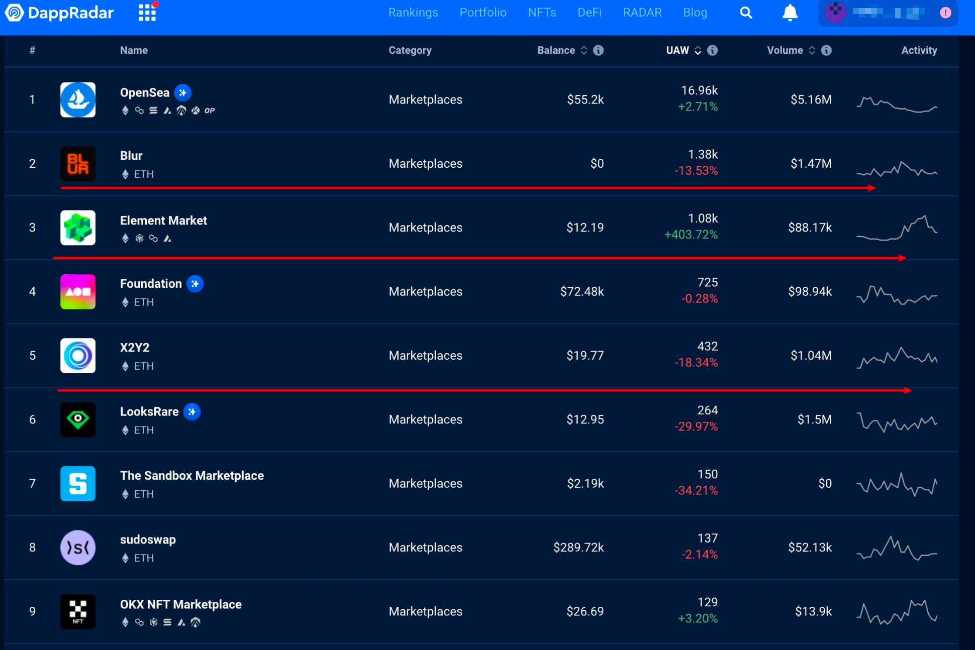Click the $13.9k volume value
The height and width of the screenshot is (650, 975).
[813, 611]
